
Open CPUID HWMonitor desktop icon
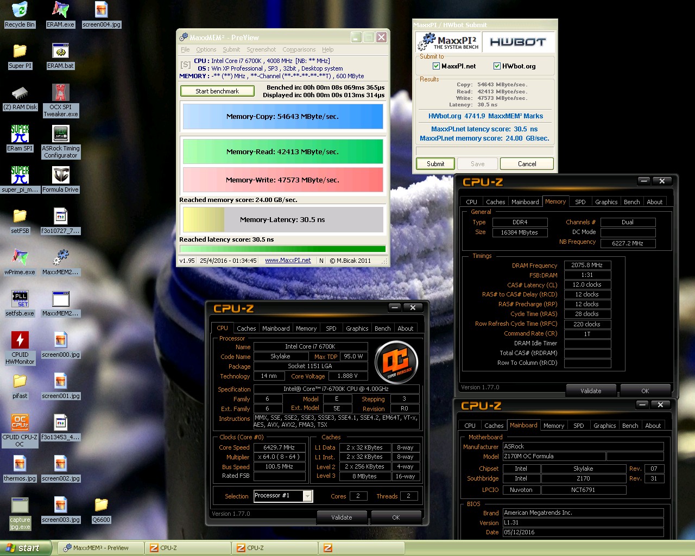(x=20, y=348)
